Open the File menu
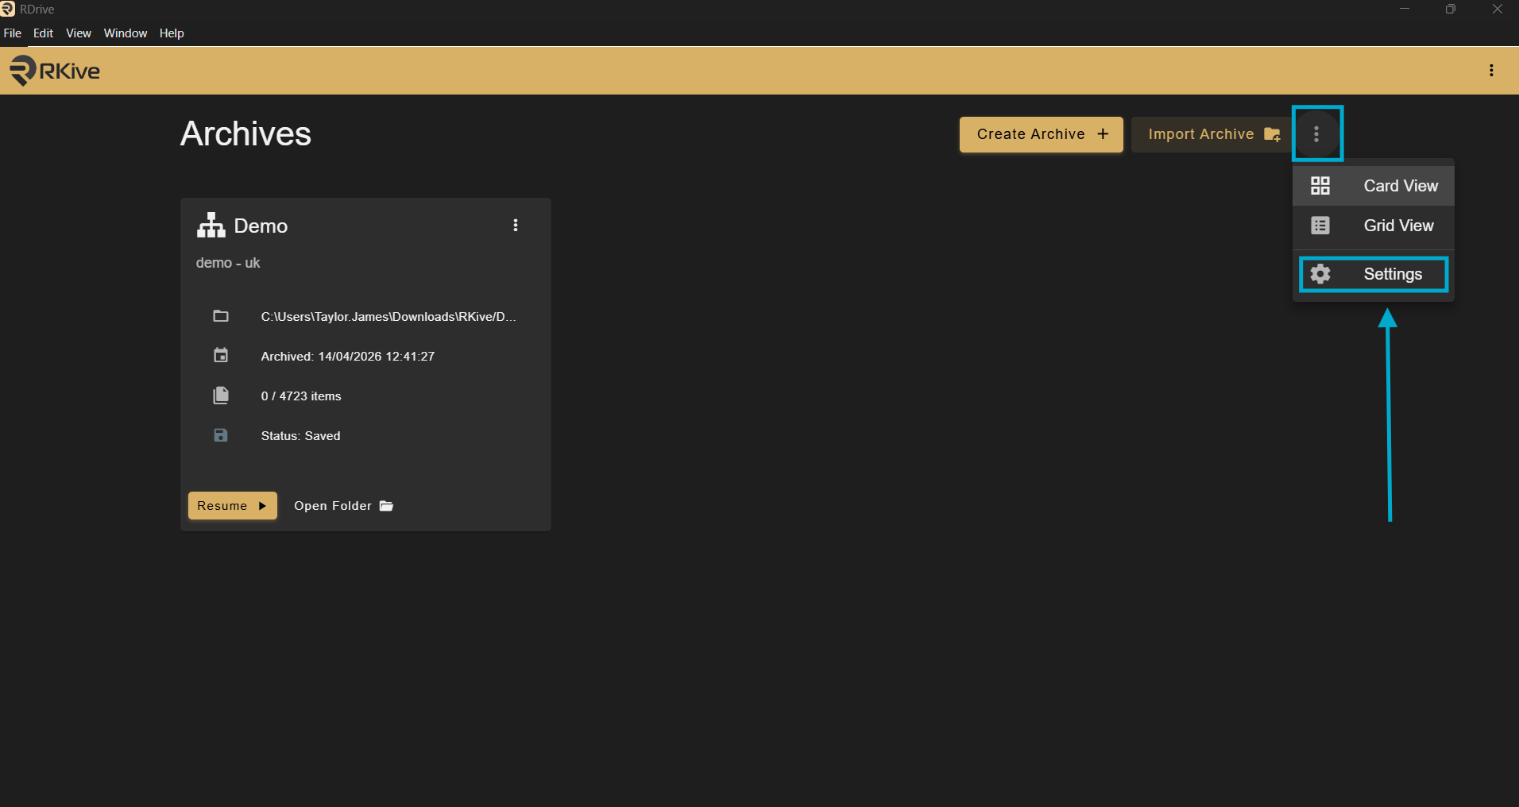Viewport: 1519px width, 807px height. click(x=13, y=33)
